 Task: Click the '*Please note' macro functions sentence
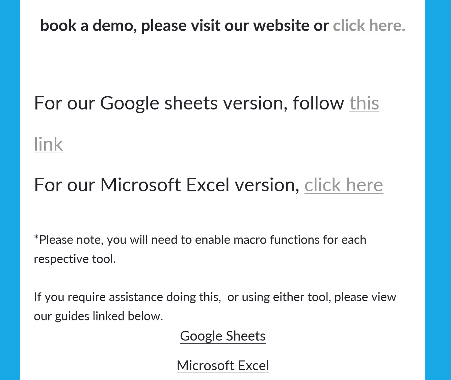(199, 240)
